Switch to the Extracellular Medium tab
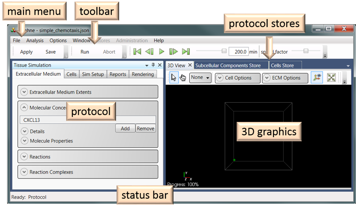The width and height of the screenshot is (356, 209). [38, 74]
